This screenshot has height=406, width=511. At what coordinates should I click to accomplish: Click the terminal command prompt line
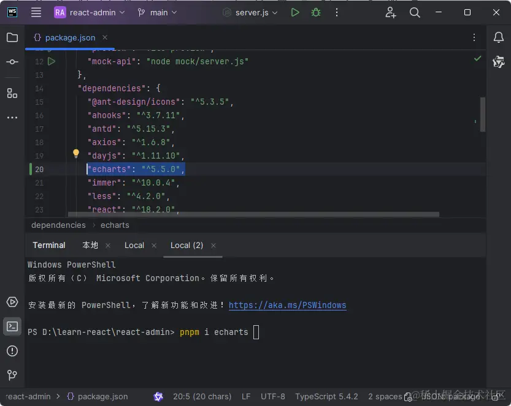point(144,332)
